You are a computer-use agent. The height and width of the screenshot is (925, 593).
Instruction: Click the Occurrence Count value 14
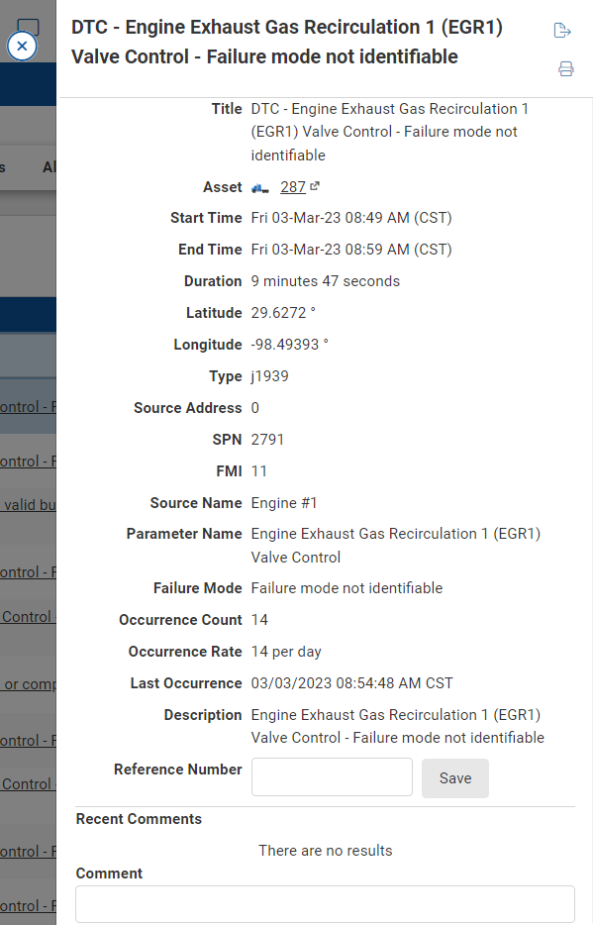[258, 619]
